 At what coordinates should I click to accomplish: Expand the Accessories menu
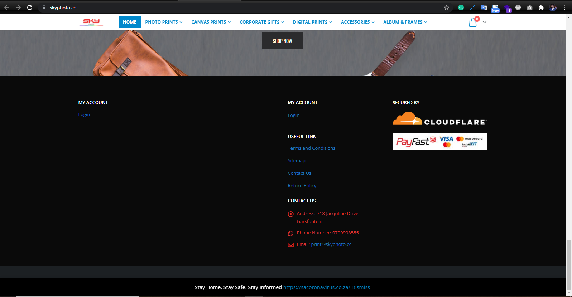tap(357, 22)
